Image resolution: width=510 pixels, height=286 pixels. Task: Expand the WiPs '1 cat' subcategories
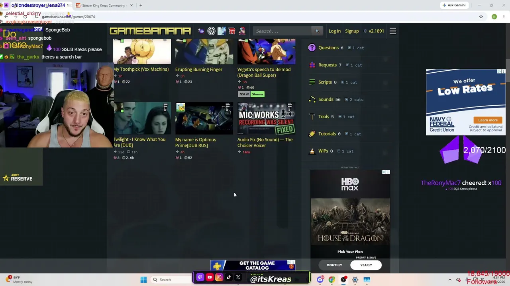click(345, 151)
